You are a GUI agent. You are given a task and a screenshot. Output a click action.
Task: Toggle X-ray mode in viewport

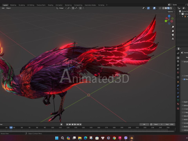pos(160,8)
